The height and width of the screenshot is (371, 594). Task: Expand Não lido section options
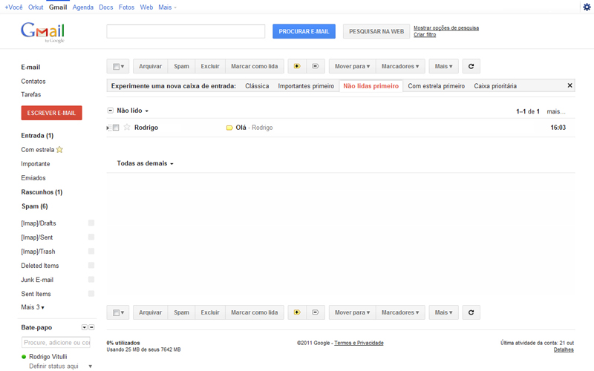point(146,111)
